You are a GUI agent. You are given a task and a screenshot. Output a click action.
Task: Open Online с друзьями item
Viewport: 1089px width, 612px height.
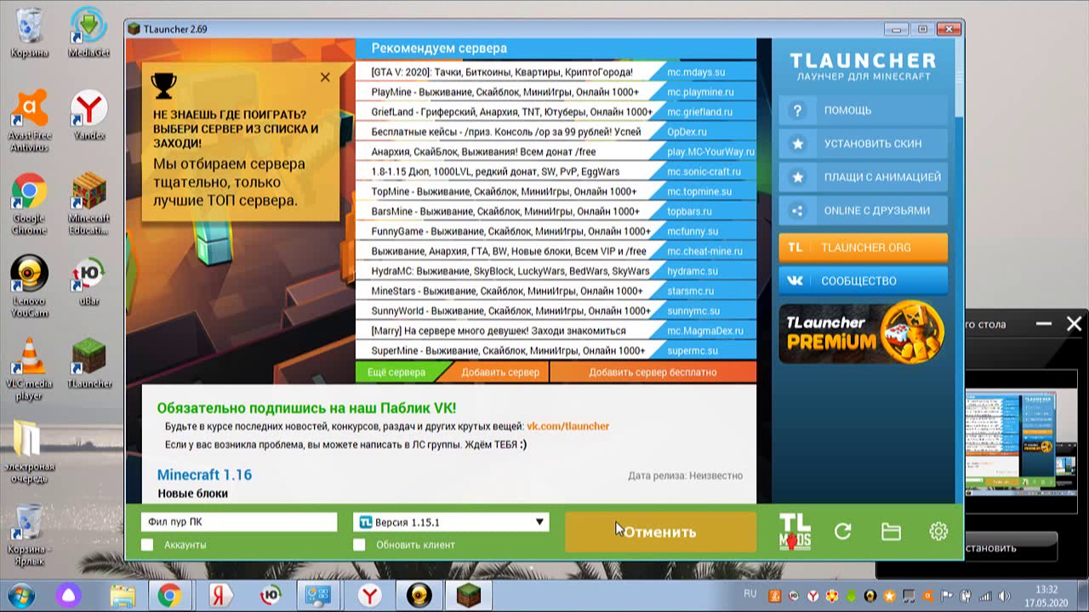point(863,211)
